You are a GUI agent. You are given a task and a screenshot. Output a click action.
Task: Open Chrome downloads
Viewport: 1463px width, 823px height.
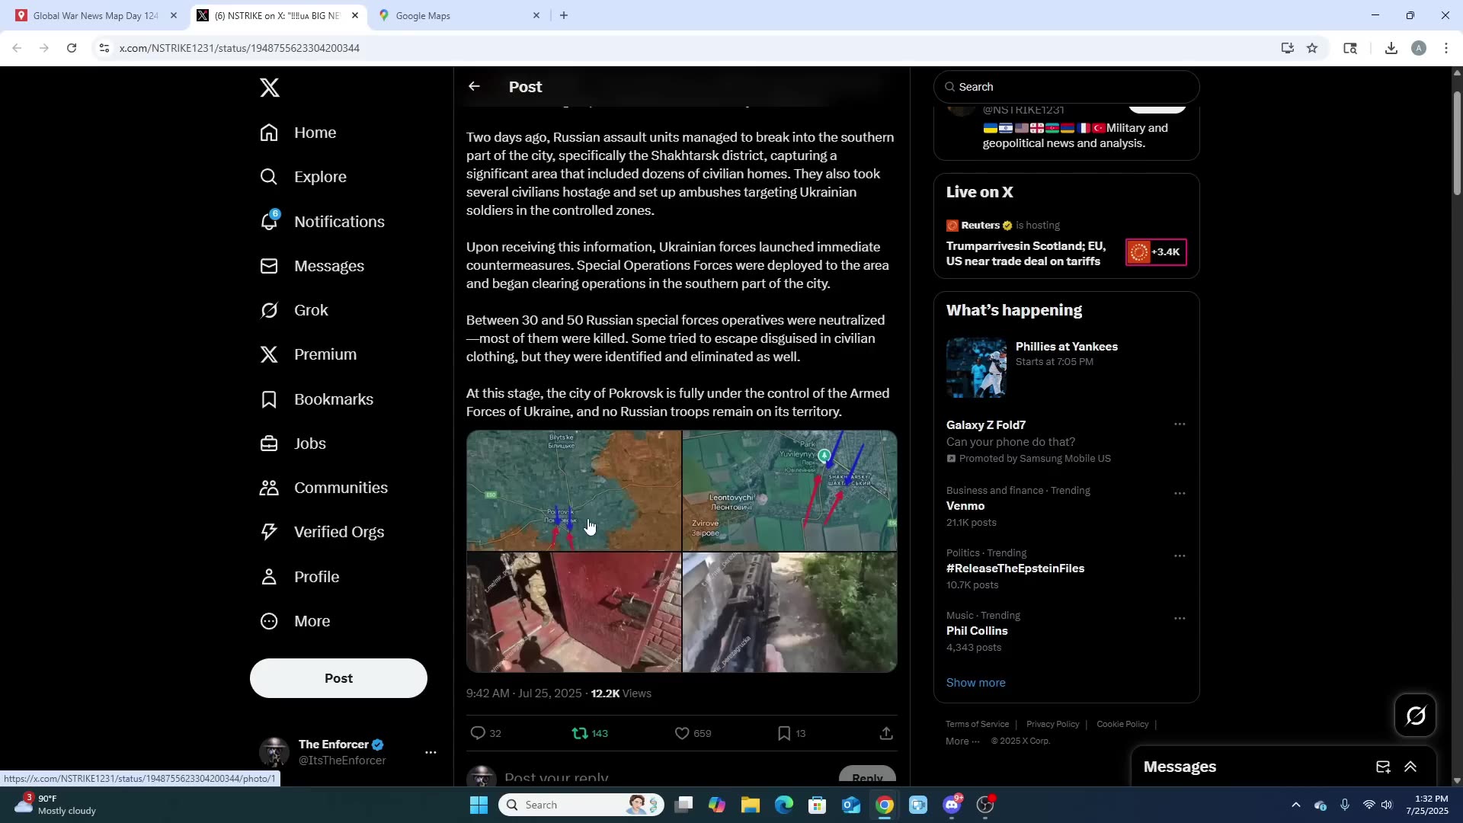[1391, 48]
